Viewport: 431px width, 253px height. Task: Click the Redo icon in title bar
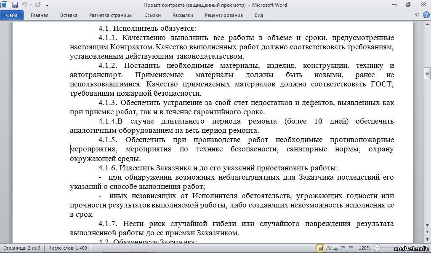[x=38, y=5]
